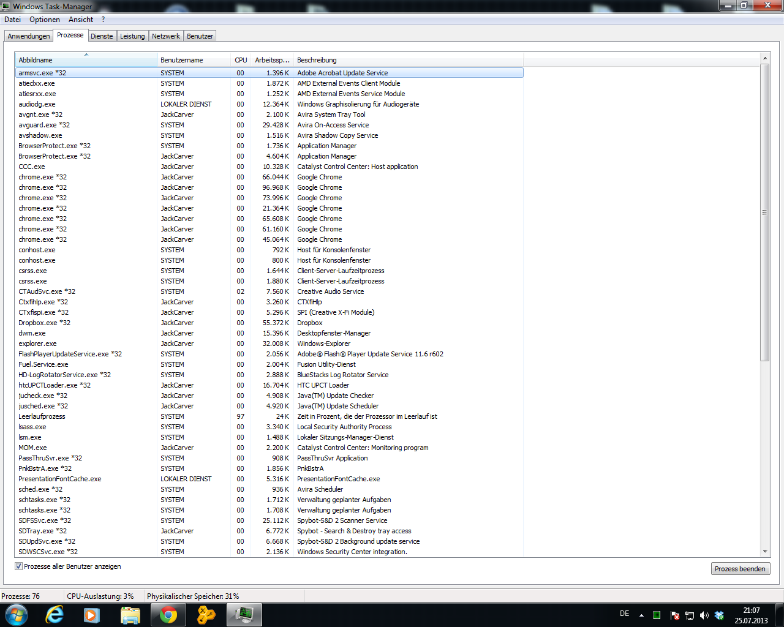
Task: Select the jucheck.exe *32 process
Action: [269, 396]
